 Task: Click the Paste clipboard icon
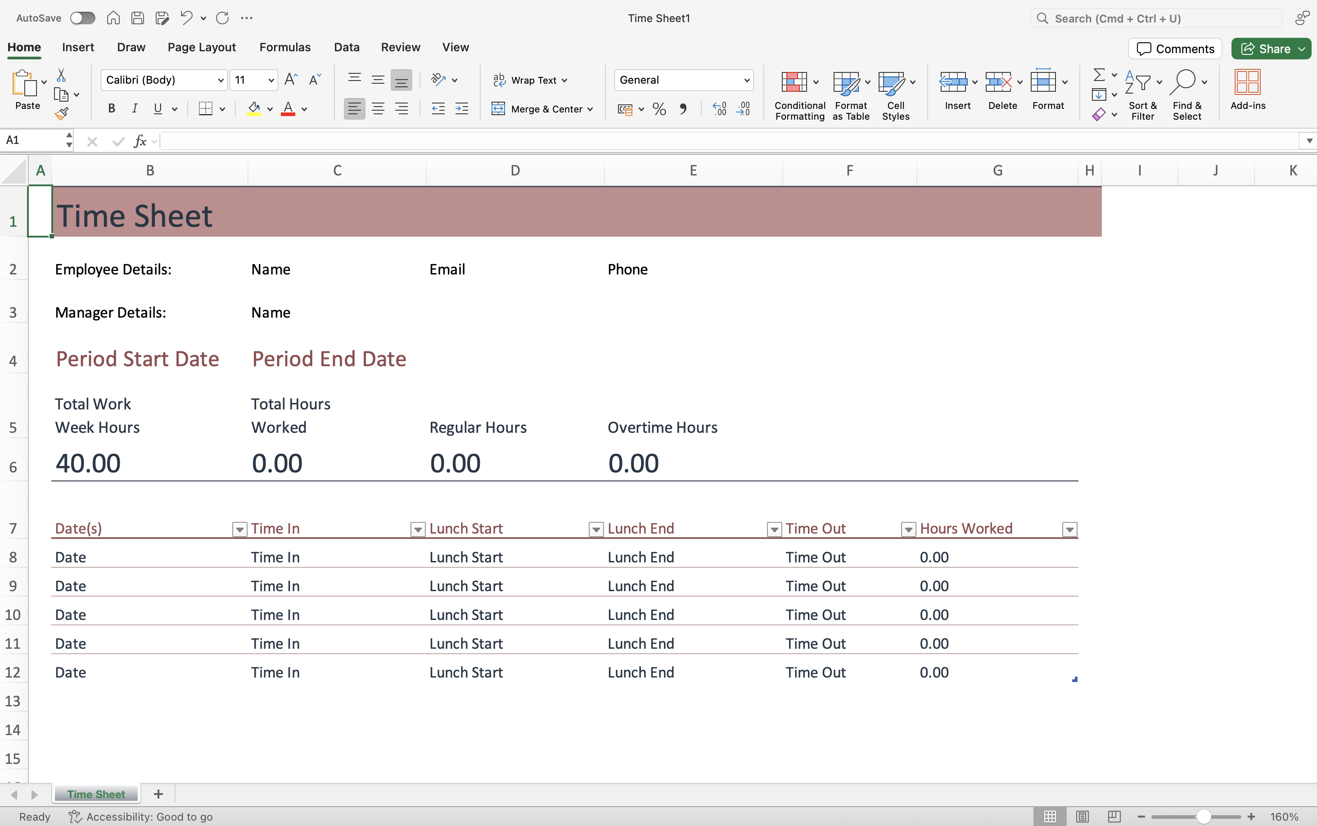25,83
